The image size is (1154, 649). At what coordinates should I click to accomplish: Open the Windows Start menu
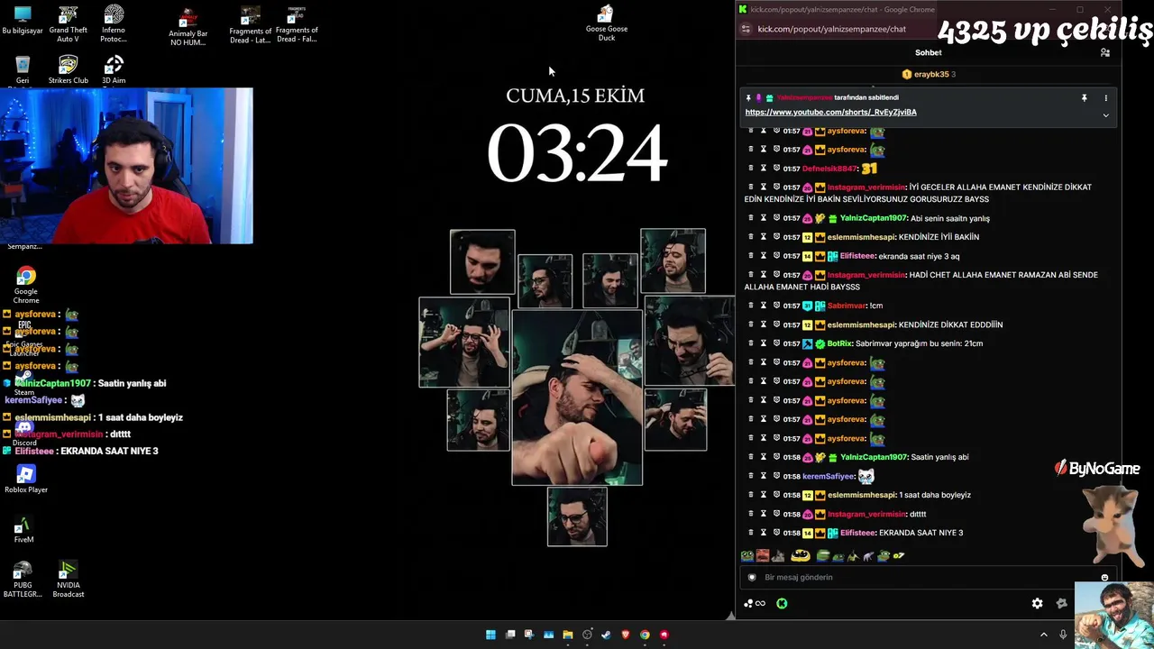[490, 635]
